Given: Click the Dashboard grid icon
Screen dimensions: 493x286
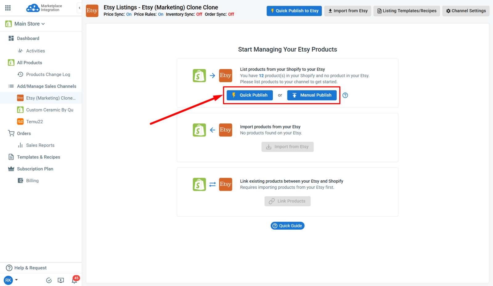Looking at the screenshot, I should [11, 38].
